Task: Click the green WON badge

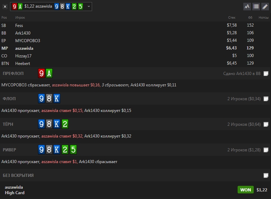Action: [x=245, y=190]
